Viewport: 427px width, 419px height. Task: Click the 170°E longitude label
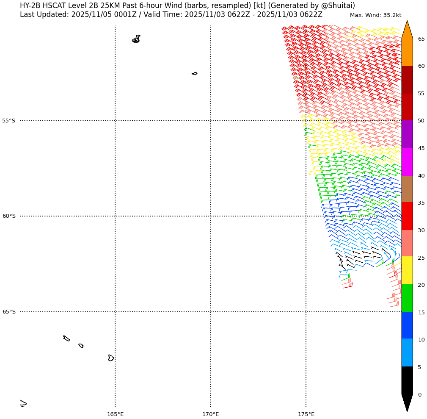coord(210,414)
